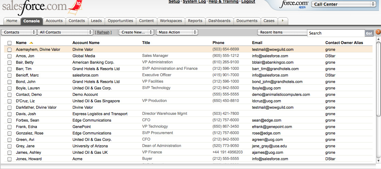The width and height of the screenshot is (381, 169).
Task: Select the Console tab
Action: pyautogui.click(x=32, y=21)
